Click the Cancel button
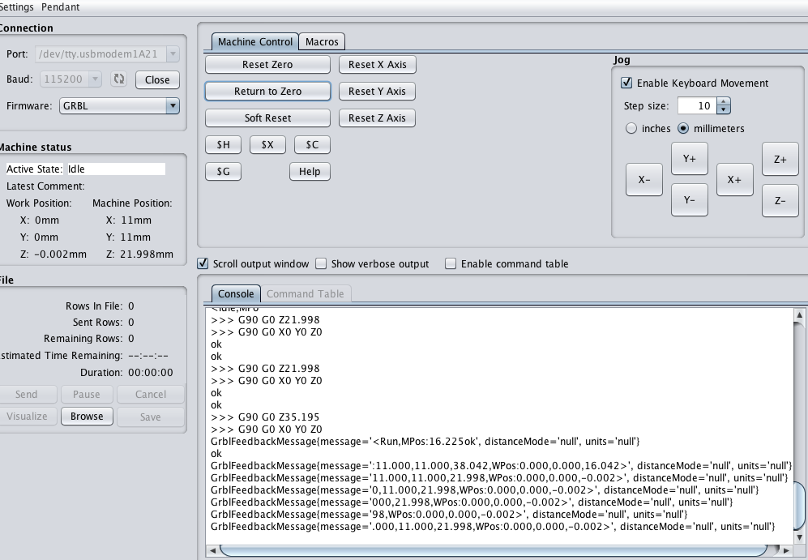This screenshot has height=560, width=808. [151, 394]
